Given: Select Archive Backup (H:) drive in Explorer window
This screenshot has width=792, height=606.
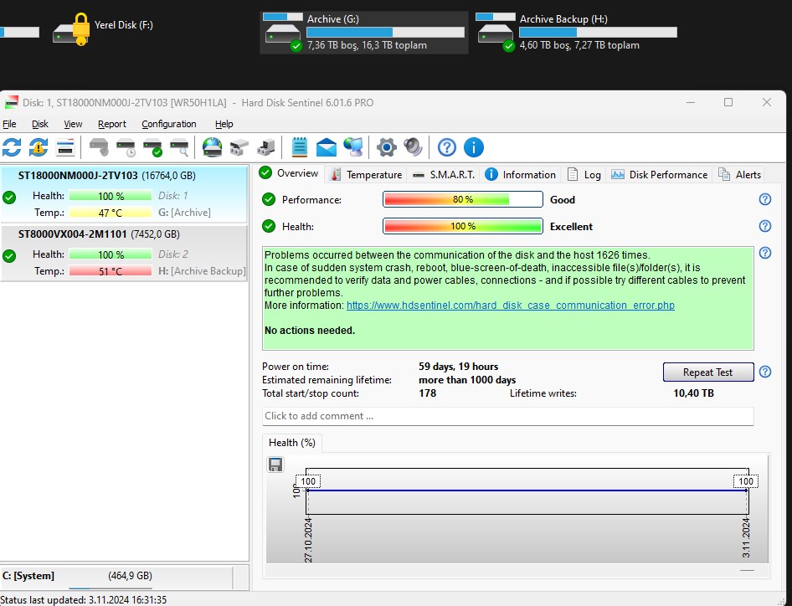Looking at the screenshot, I should click(x=577, y=33).
